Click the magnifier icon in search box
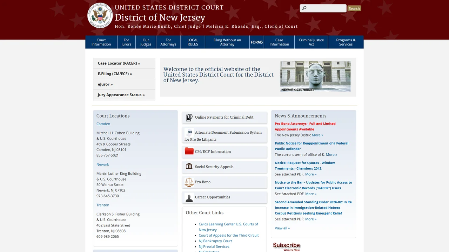This screenshot has height=252, width=449. point(304,8)
